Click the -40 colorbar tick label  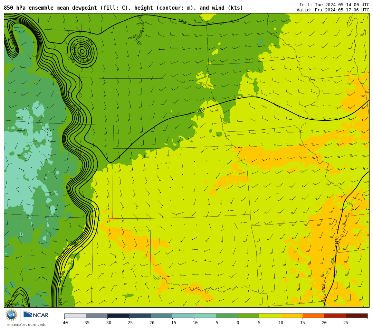64,322
